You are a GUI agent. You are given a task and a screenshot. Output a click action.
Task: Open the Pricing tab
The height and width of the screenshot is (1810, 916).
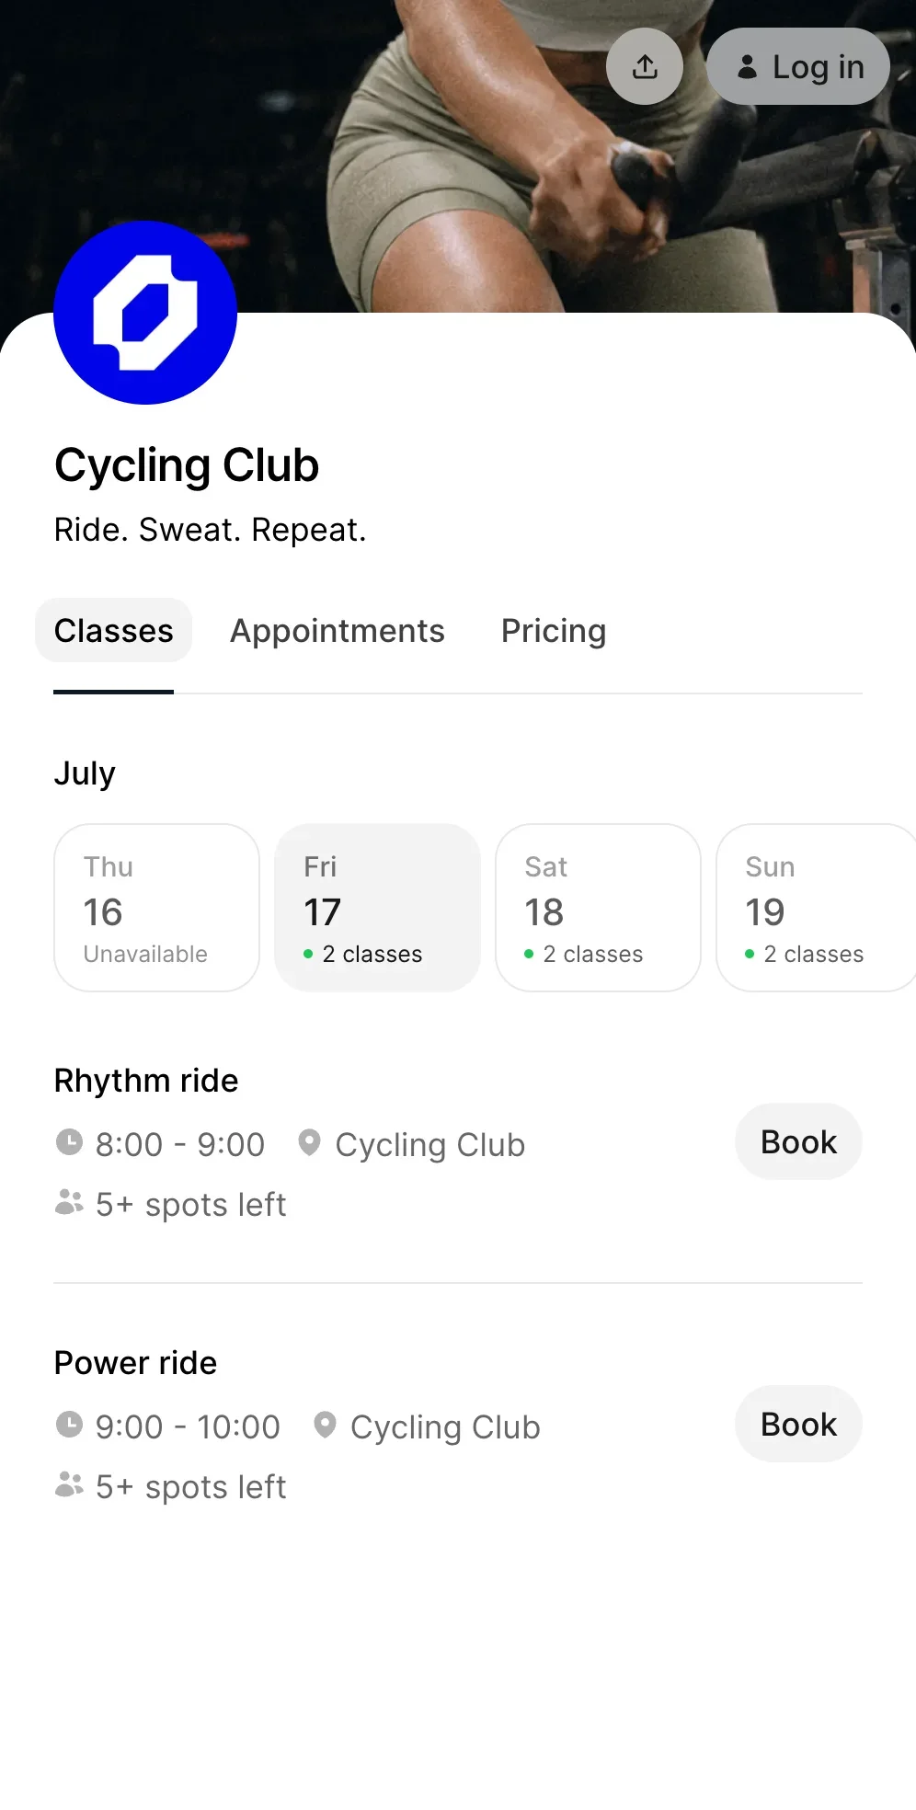point(554,631)
